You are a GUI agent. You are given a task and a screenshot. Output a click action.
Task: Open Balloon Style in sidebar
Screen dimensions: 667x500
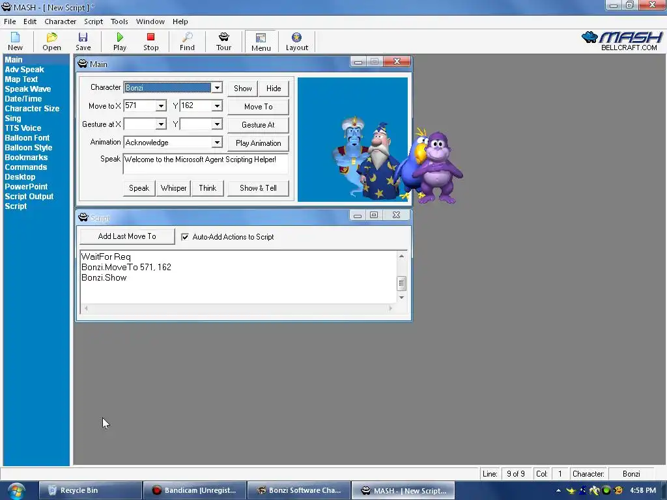tap(28, 148)
